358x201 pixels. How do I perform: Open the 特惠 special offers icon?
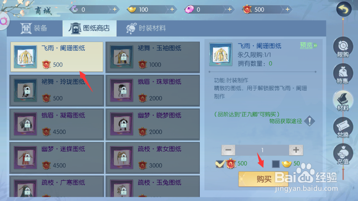click(343, 74)
